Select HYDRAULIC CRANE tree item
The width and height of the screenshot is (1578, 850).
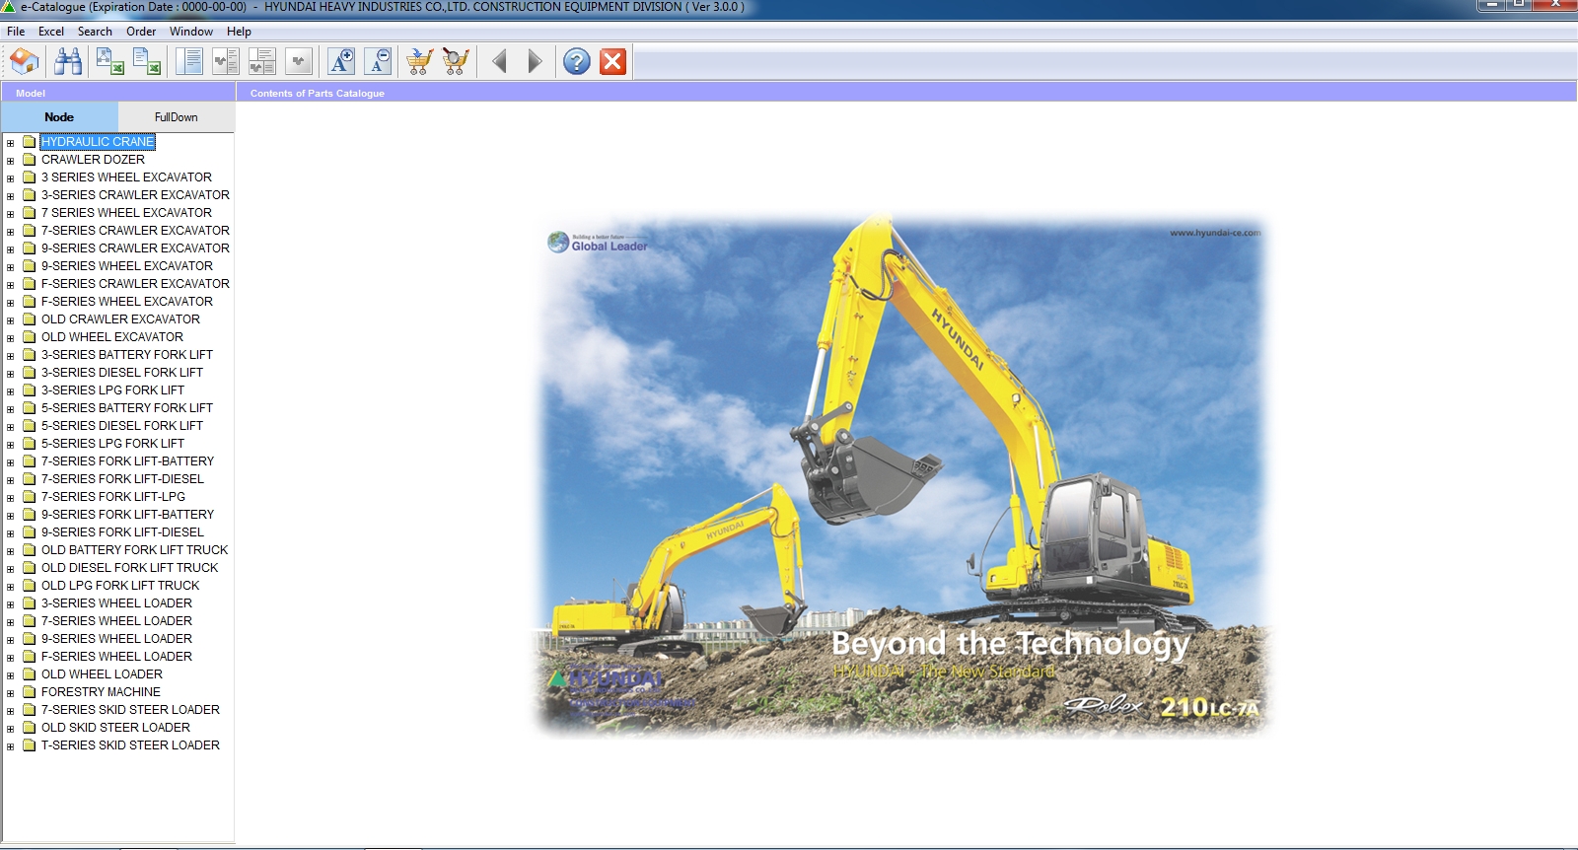[x=98, y=141]
